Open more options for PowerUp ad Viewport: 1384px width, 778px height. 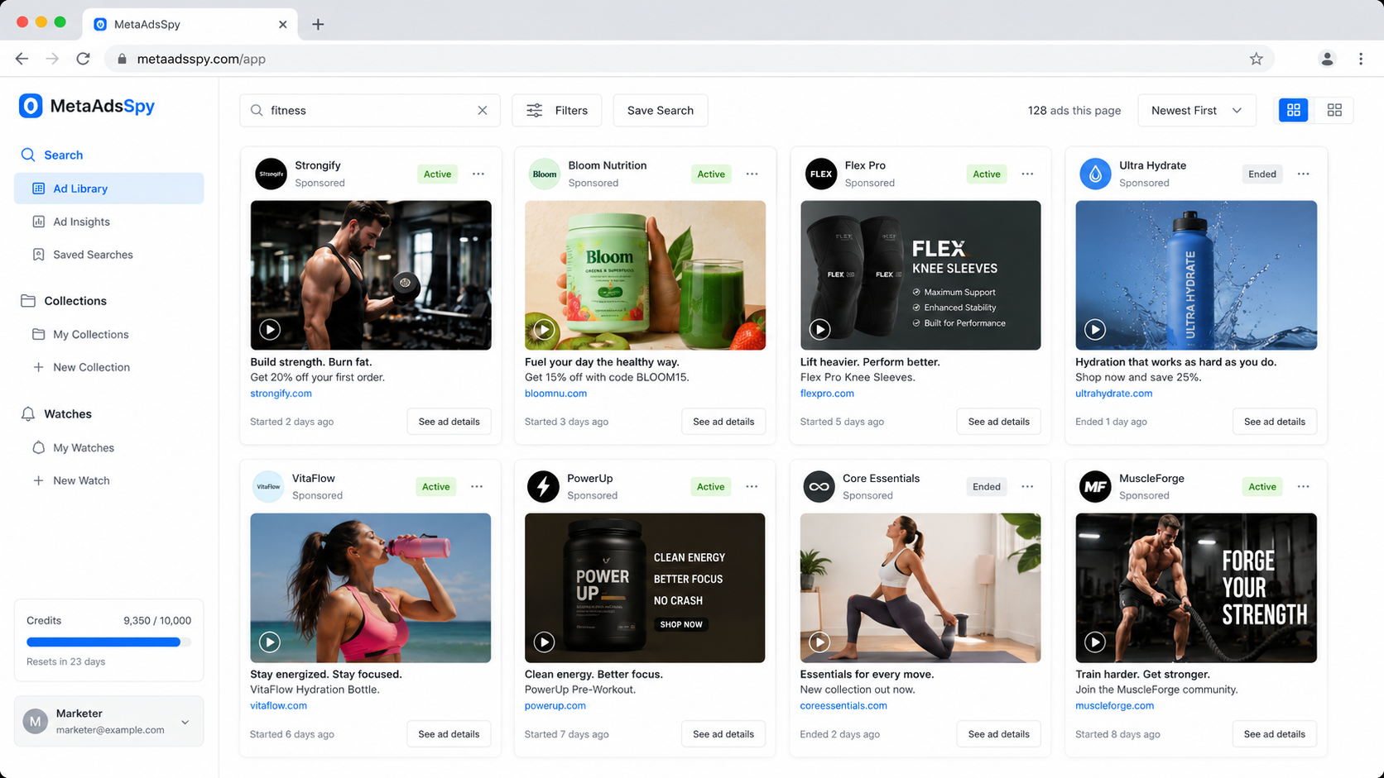point(752,486)
